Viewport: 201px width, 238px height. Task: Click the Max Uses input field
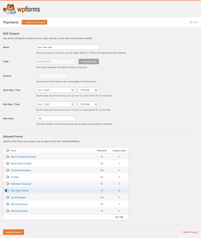[55, 118]
